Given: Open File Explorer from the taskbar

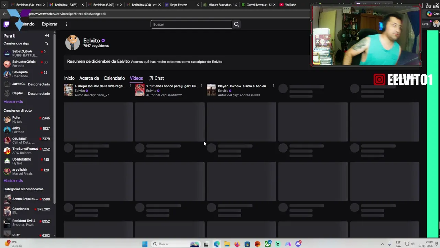Looking at the screenshot, I should pyautogui.click(x=227, y=244).
